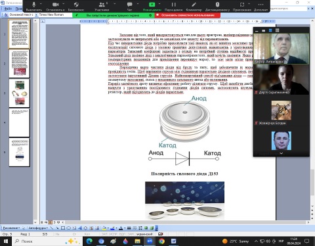Open the Zoom Security shield icon

(x=76, y=6)
